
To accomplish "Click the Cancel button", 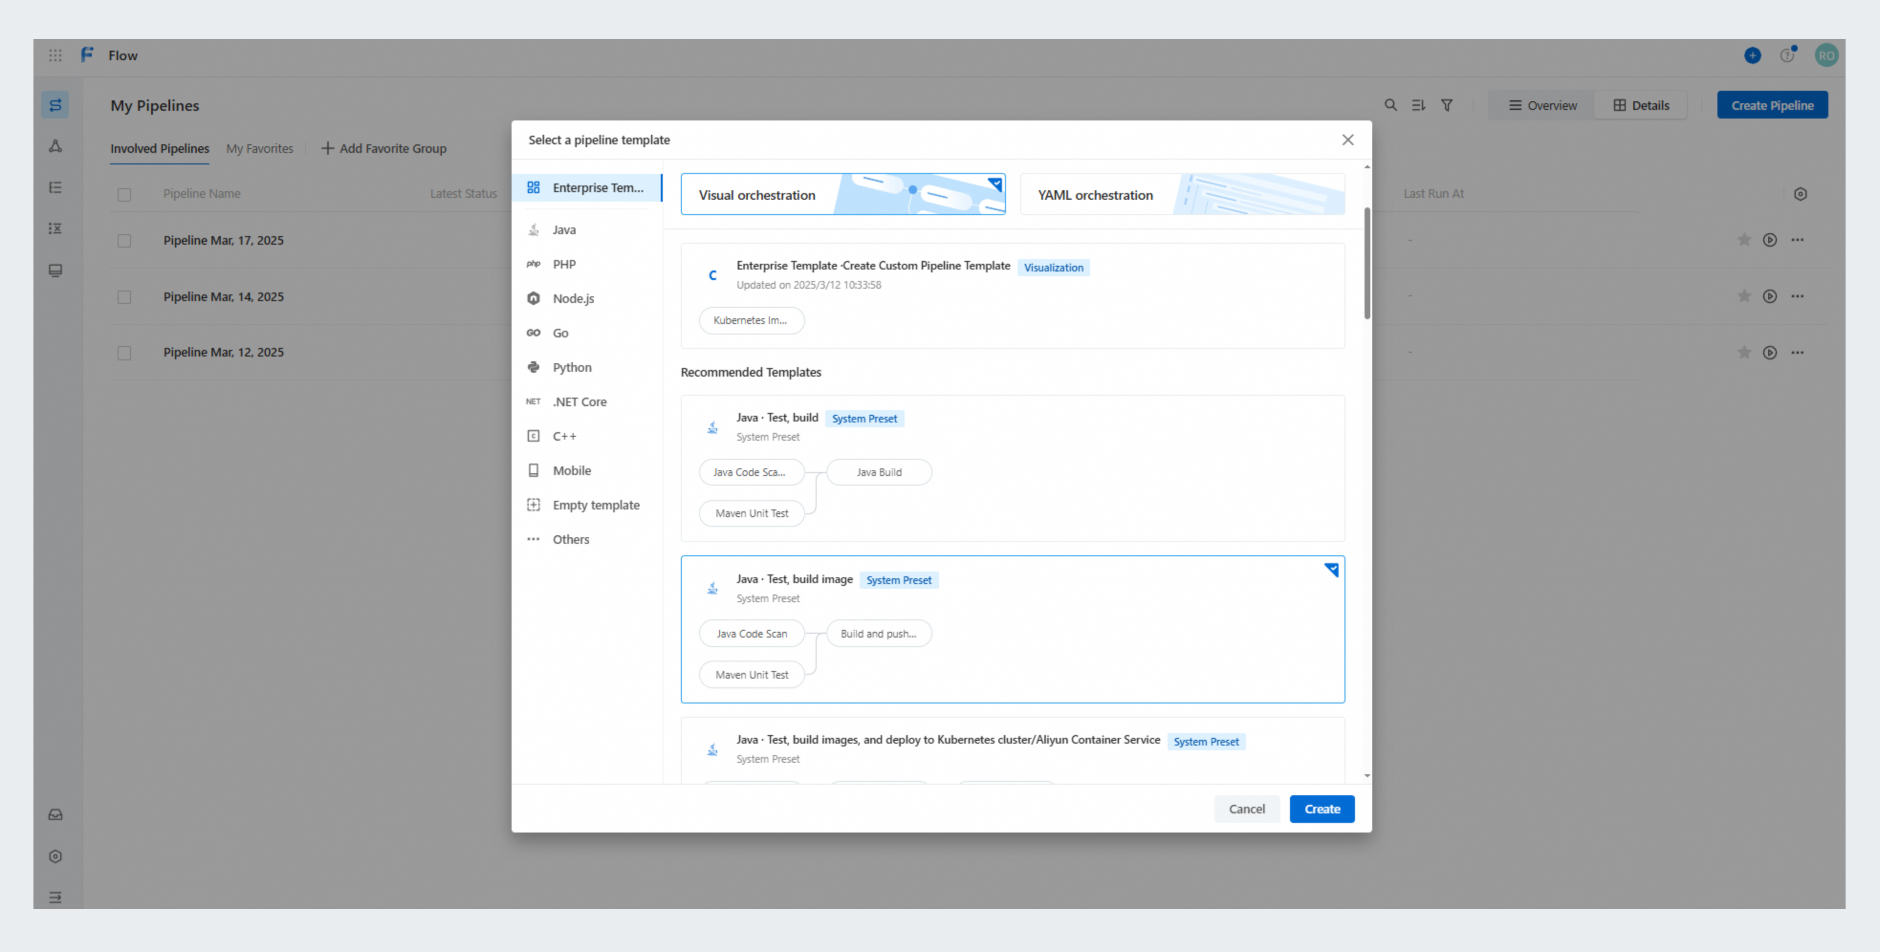I will pos(1246,808).
